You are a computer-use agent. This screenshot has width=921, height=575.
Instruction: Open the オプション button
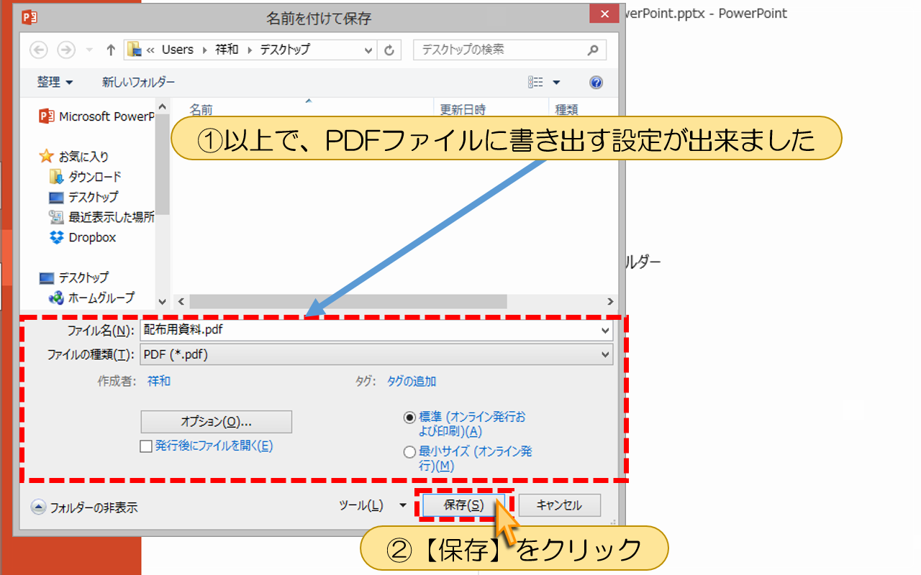click(216, 422)
